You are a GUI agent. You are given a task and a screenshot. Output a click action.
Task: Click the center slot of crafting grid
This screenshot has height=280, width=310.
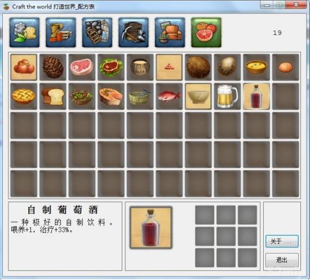point(226,236)
